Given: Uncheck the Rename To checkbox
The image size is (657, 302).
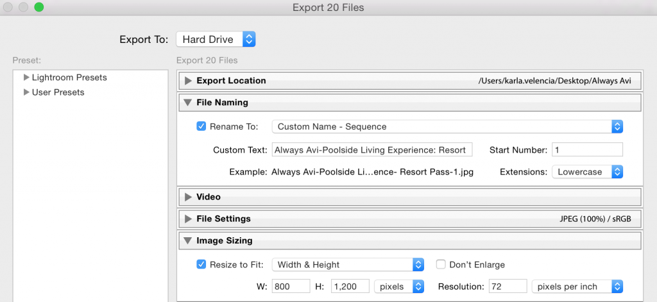Looking at the screenshot, I should [x=201, y=126].
